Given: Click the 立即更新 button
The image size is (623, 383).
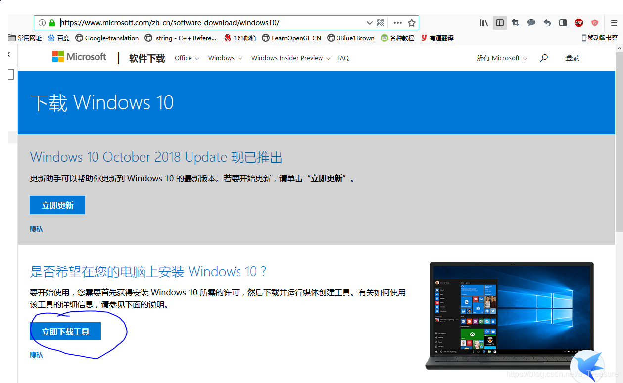Looking at the screenshot, I should coord(57,205).
